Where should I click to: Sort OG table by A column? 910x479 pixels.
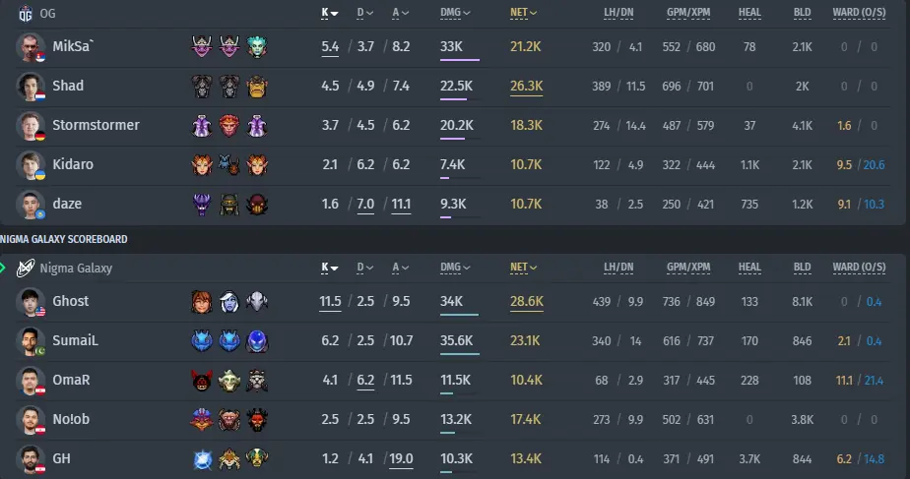point(401,13)
